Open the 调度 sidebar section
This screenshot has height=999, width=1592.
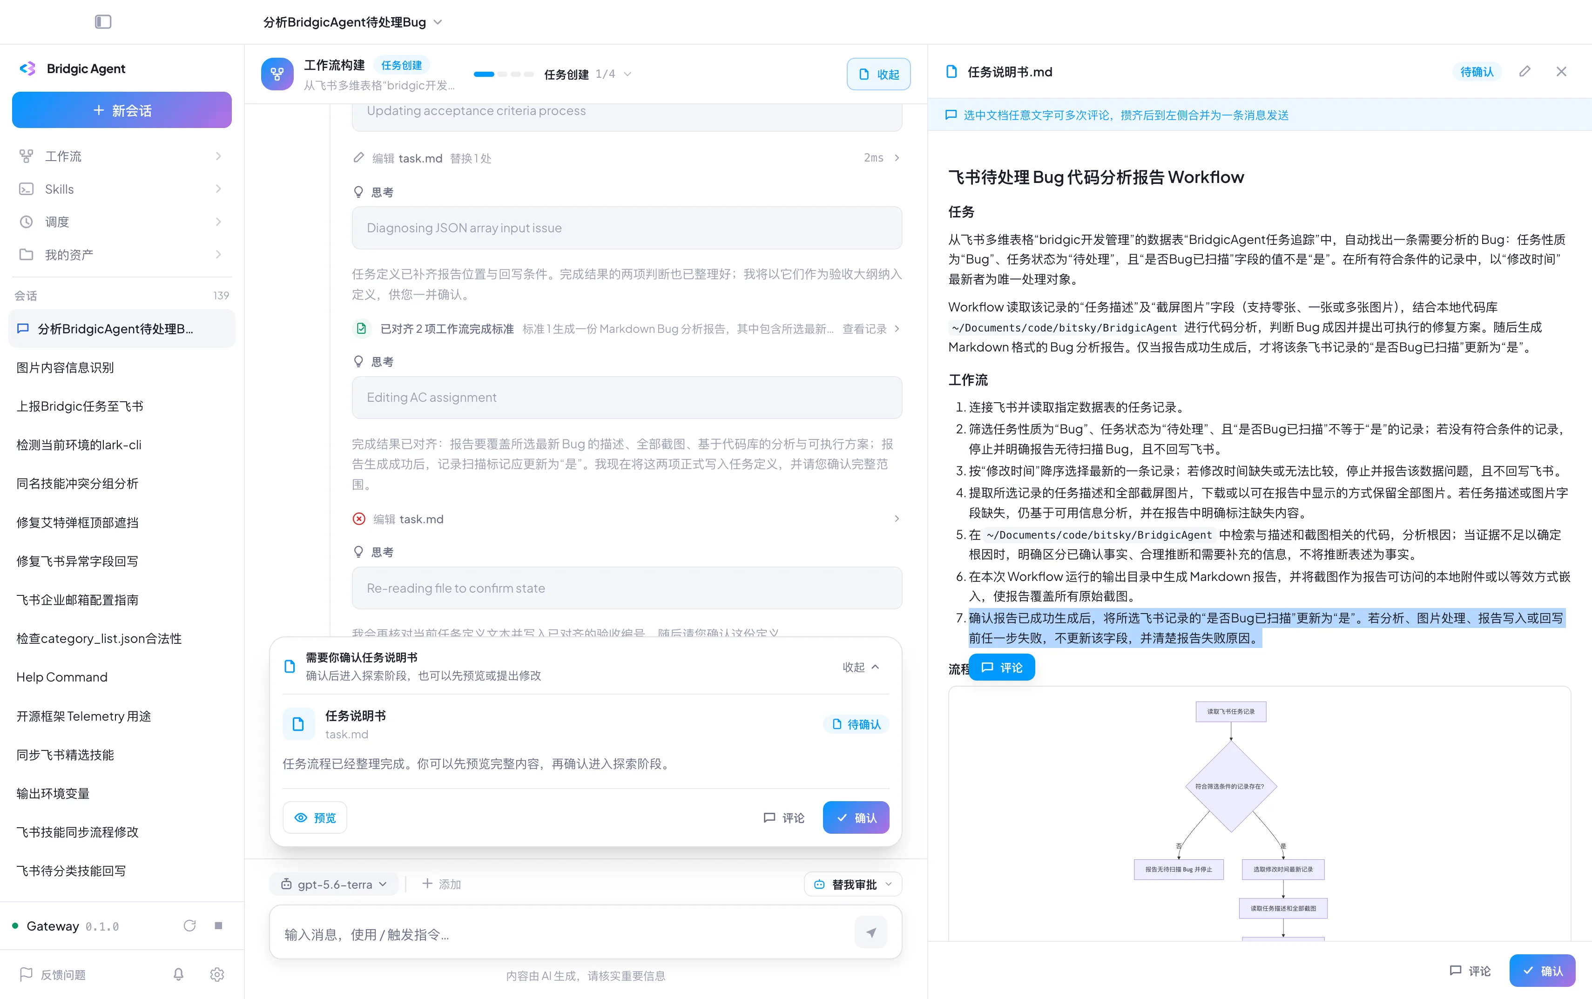click(x=121, y=222)
